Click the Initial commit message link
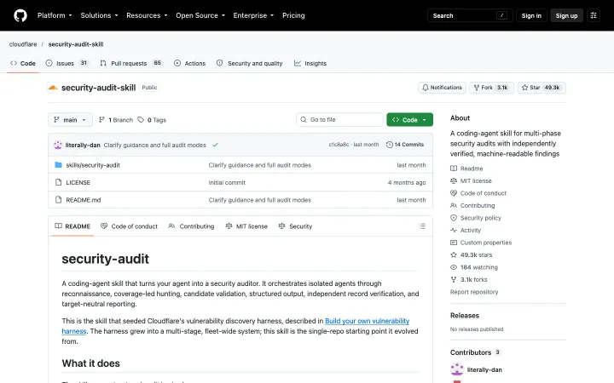The image size is (614, 383). (227, 182)
